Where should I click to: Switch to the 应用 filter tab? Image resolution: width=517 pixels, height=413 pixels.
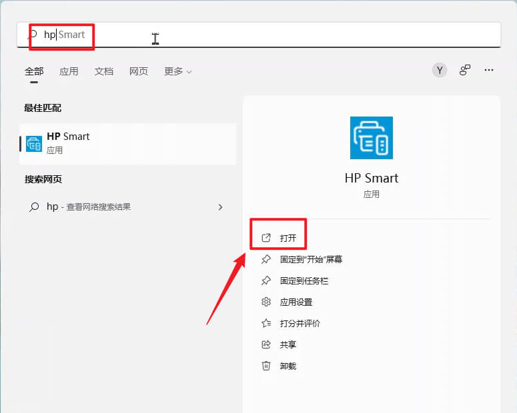pos(69,71)
